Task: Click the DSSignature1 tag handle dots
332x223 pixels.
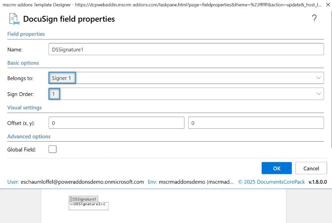Action: click(x=71, y=199)
